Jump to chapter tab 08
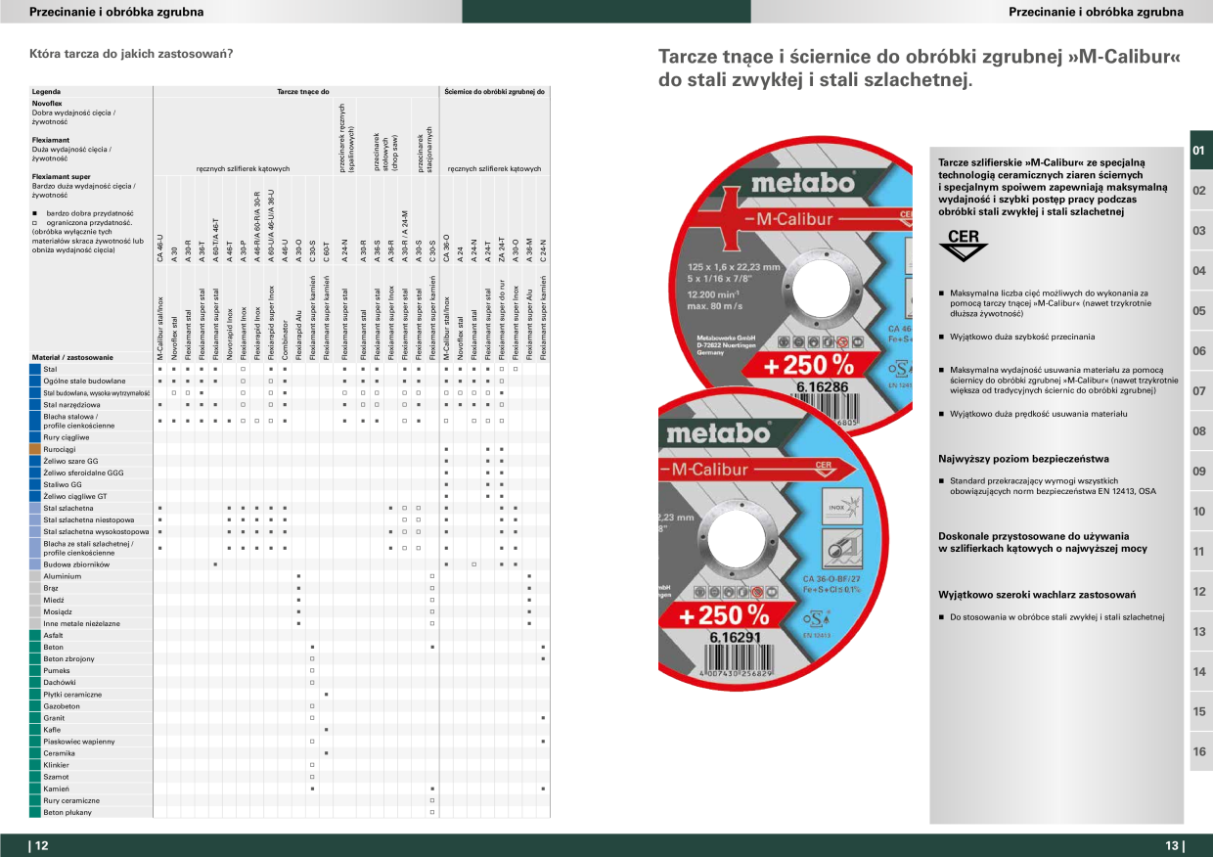The width and height of the screenshot is (1213, 857). click(1199, 431)
